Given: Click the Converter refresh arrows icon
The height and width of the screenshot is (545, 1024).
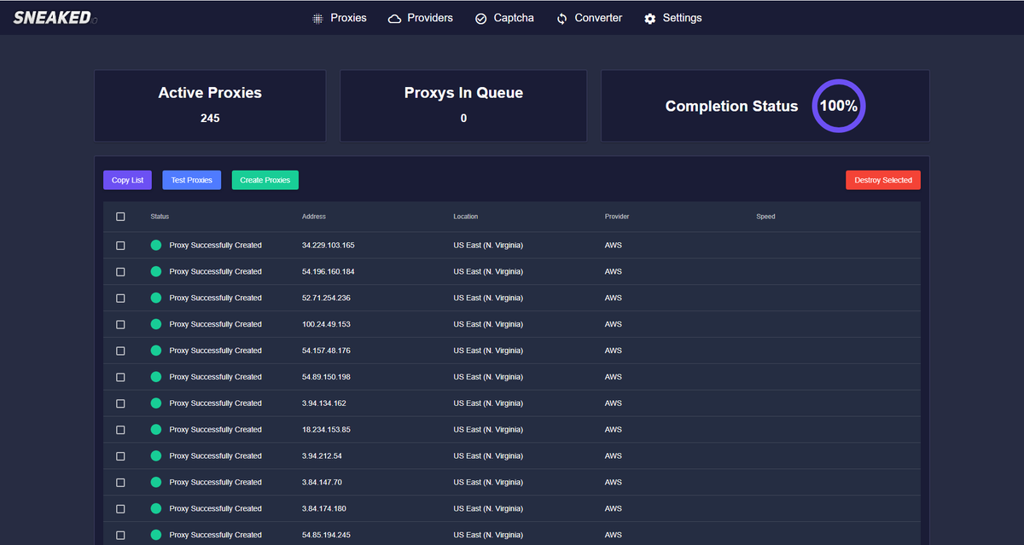Looking at the screenshot, I should pos(561,18).
